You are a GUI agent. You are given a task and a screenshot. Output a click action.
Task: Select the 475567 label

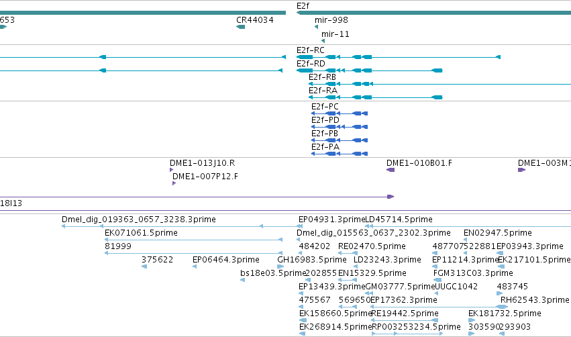(x=315, y=301)
